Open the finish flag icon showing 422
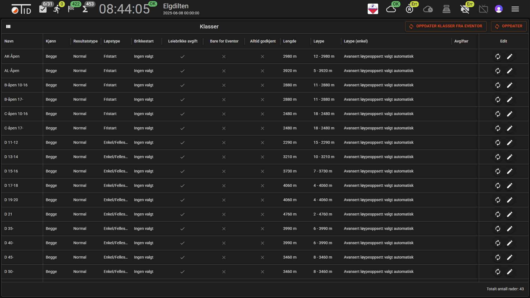The height and width of the screenshot is (298, 530). 71,9
